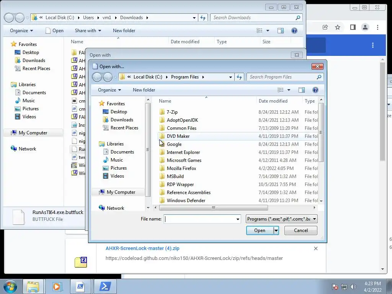
Task: Select the Windows Defender folder
Action: [186, 200]
